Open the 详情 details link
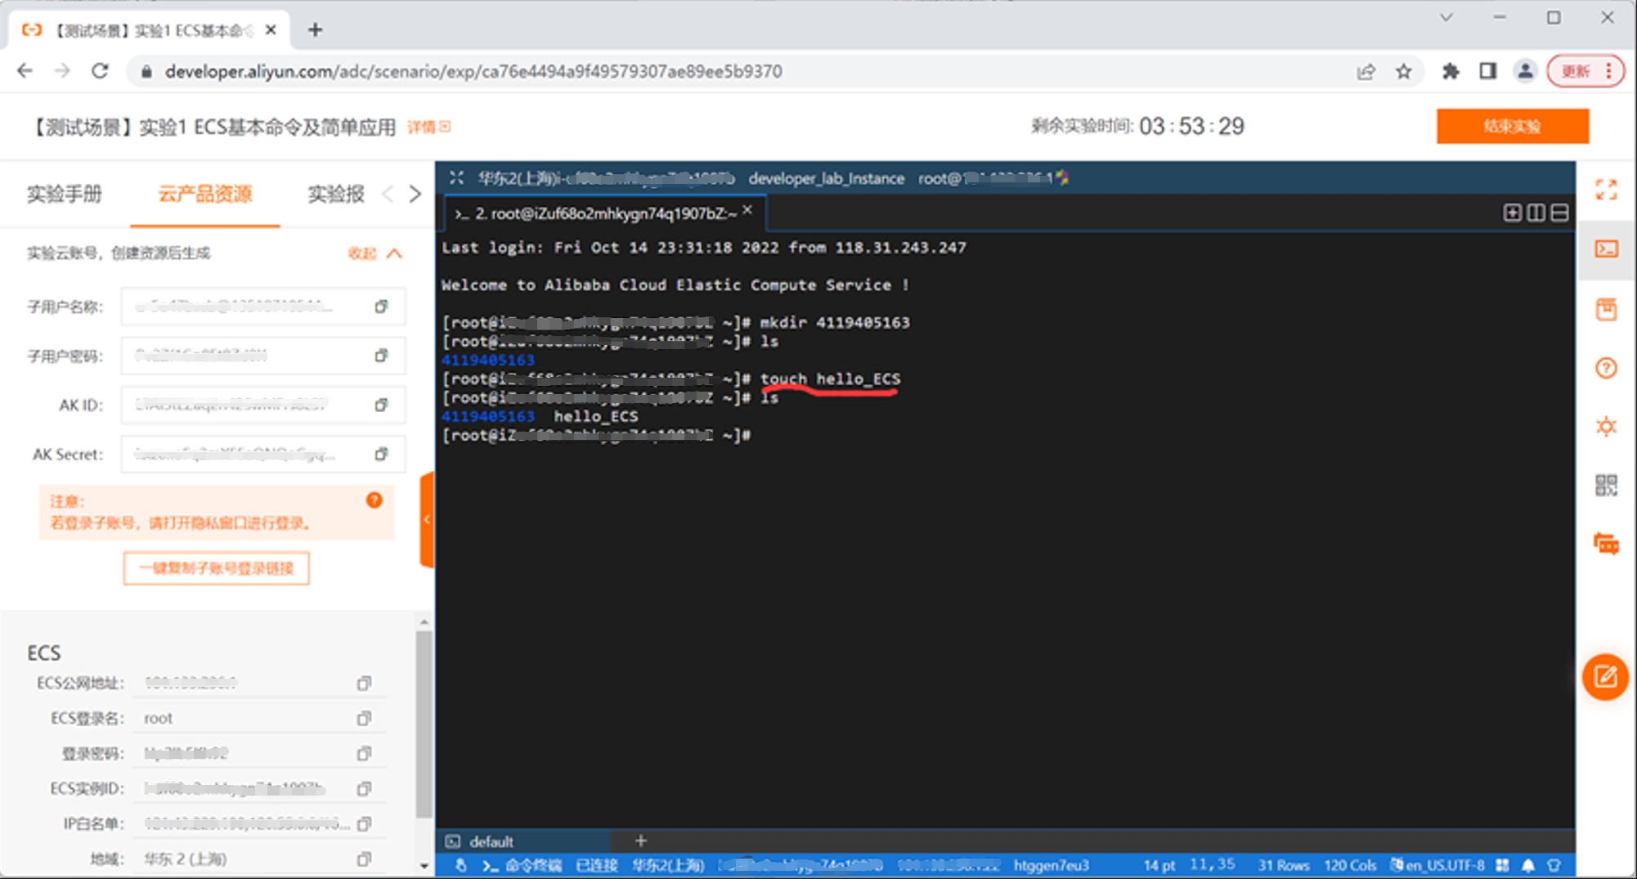Screen dimensions: 1637x879 click(429, 127)
